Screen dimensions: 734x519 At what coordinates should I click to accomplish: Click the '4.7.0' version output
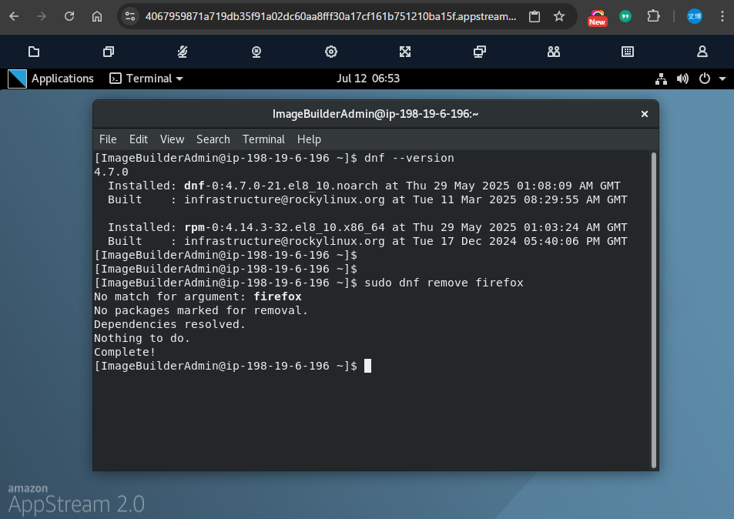coord(111,172)
